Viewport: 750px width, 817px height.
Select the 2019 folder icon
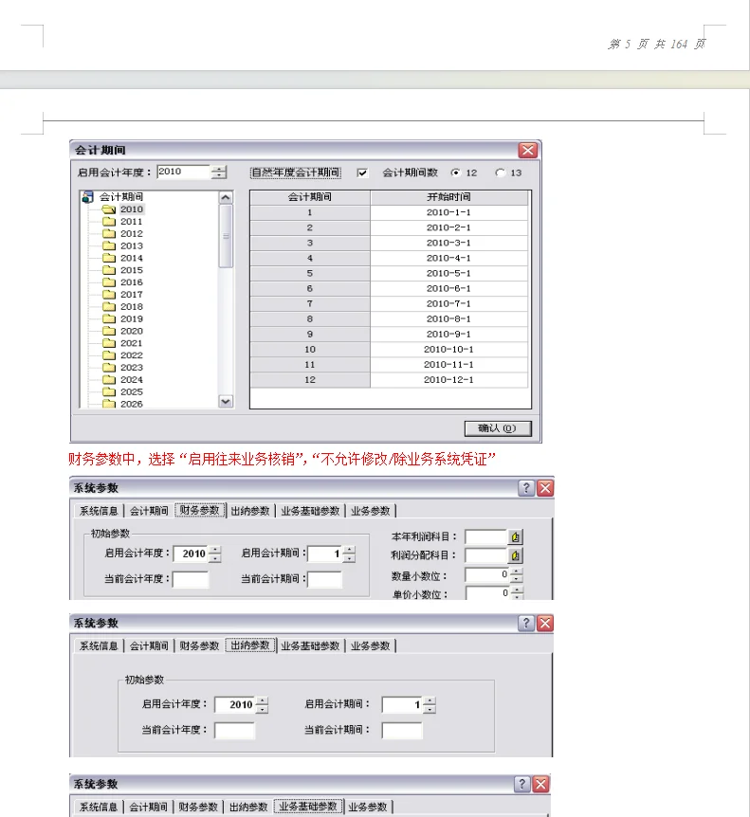109,318
